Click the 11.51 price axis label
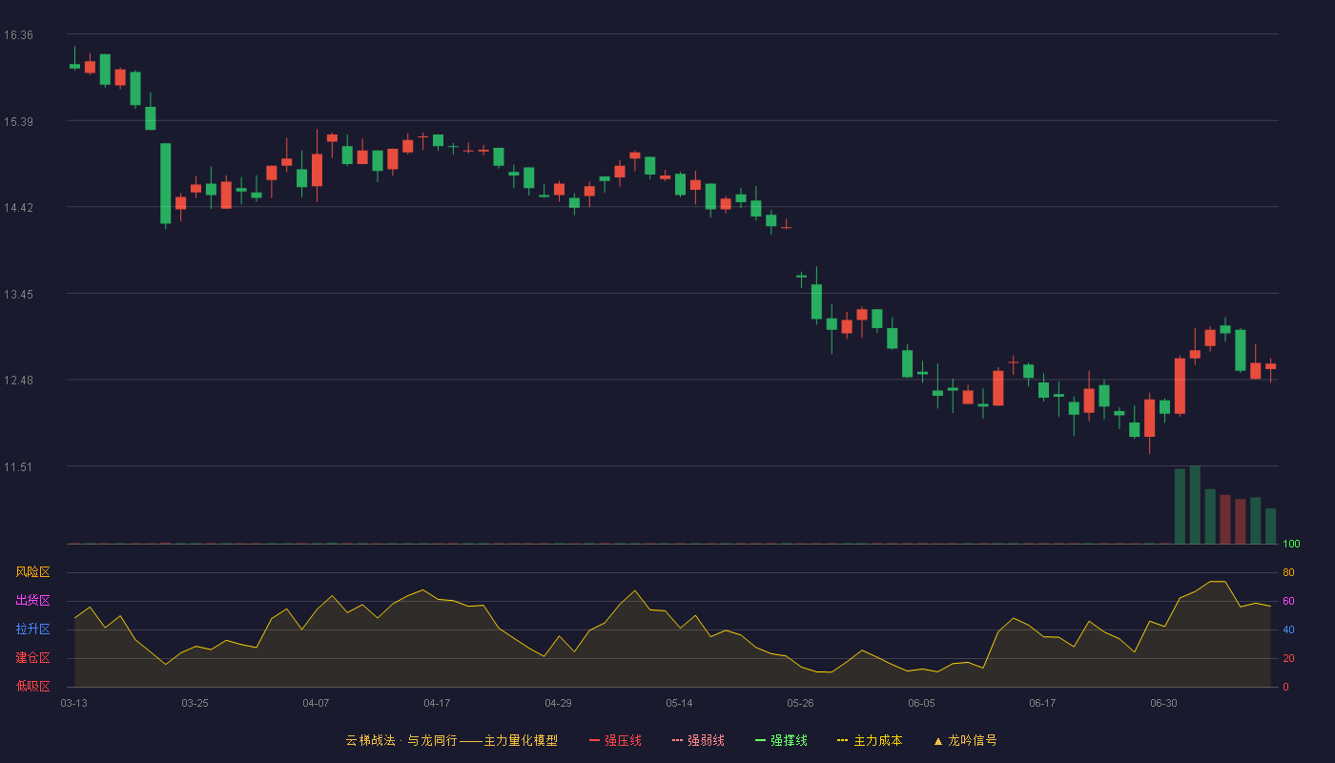 pyautogui.click(x=18, y=467)
